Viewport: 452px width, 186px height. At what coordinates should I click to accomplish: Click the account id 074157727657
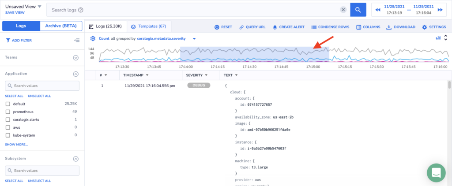[x=260, y=104]
